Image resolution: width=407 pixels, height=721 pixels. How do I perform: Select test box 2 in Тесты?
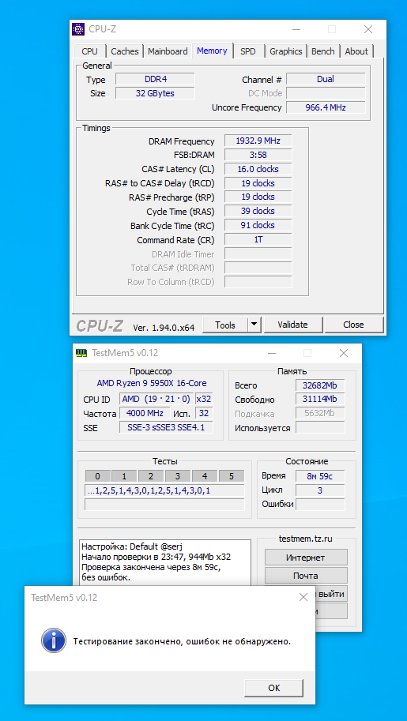pos(151,476)
